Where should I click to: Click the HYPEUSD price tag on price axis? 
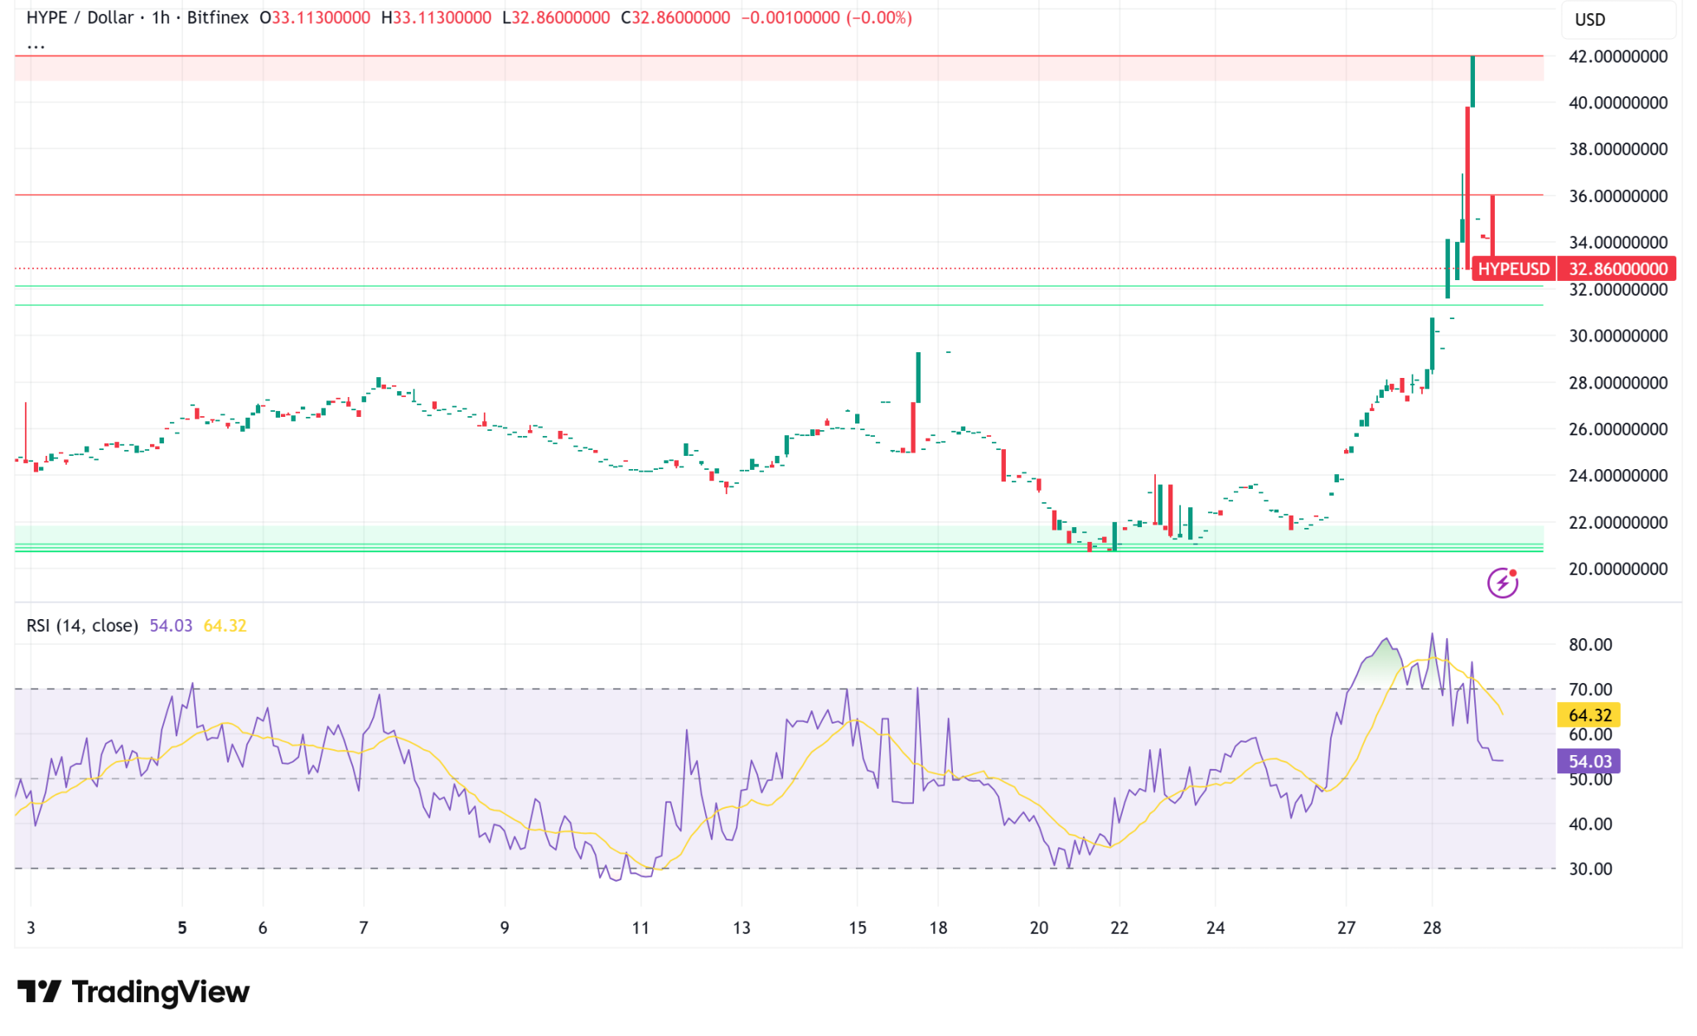click(1511, 269)
